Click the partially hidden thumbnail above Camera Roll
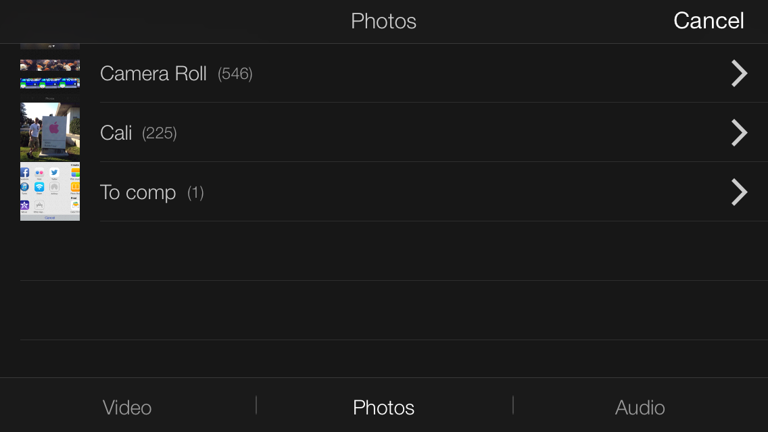The height and width of the screenshot is (432, 768). 50,47
